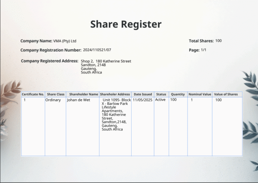Select the date issued 11/05/2025

pyautogui.click(x=142, y=100)
